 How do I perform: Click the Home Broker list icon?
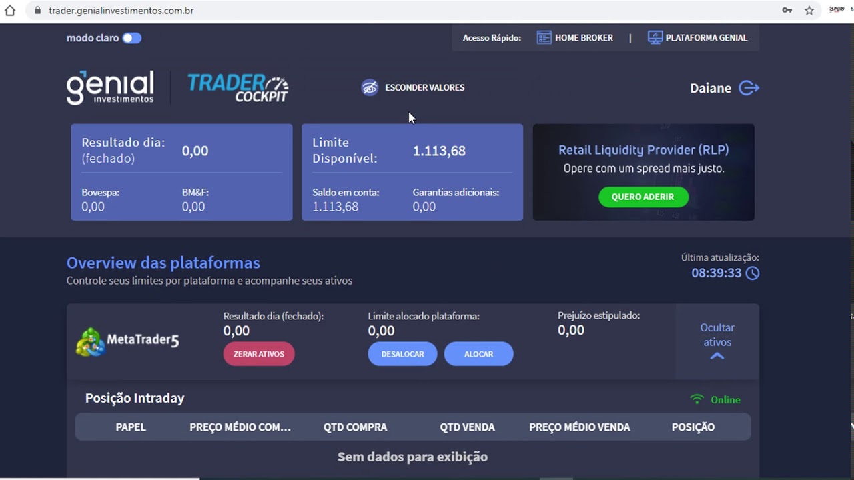(x=544, y=38)
